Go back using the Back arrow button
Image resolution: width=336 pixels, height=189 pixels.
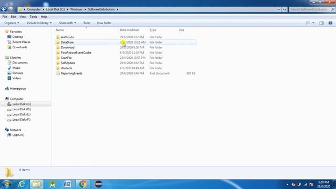point(4,9)
